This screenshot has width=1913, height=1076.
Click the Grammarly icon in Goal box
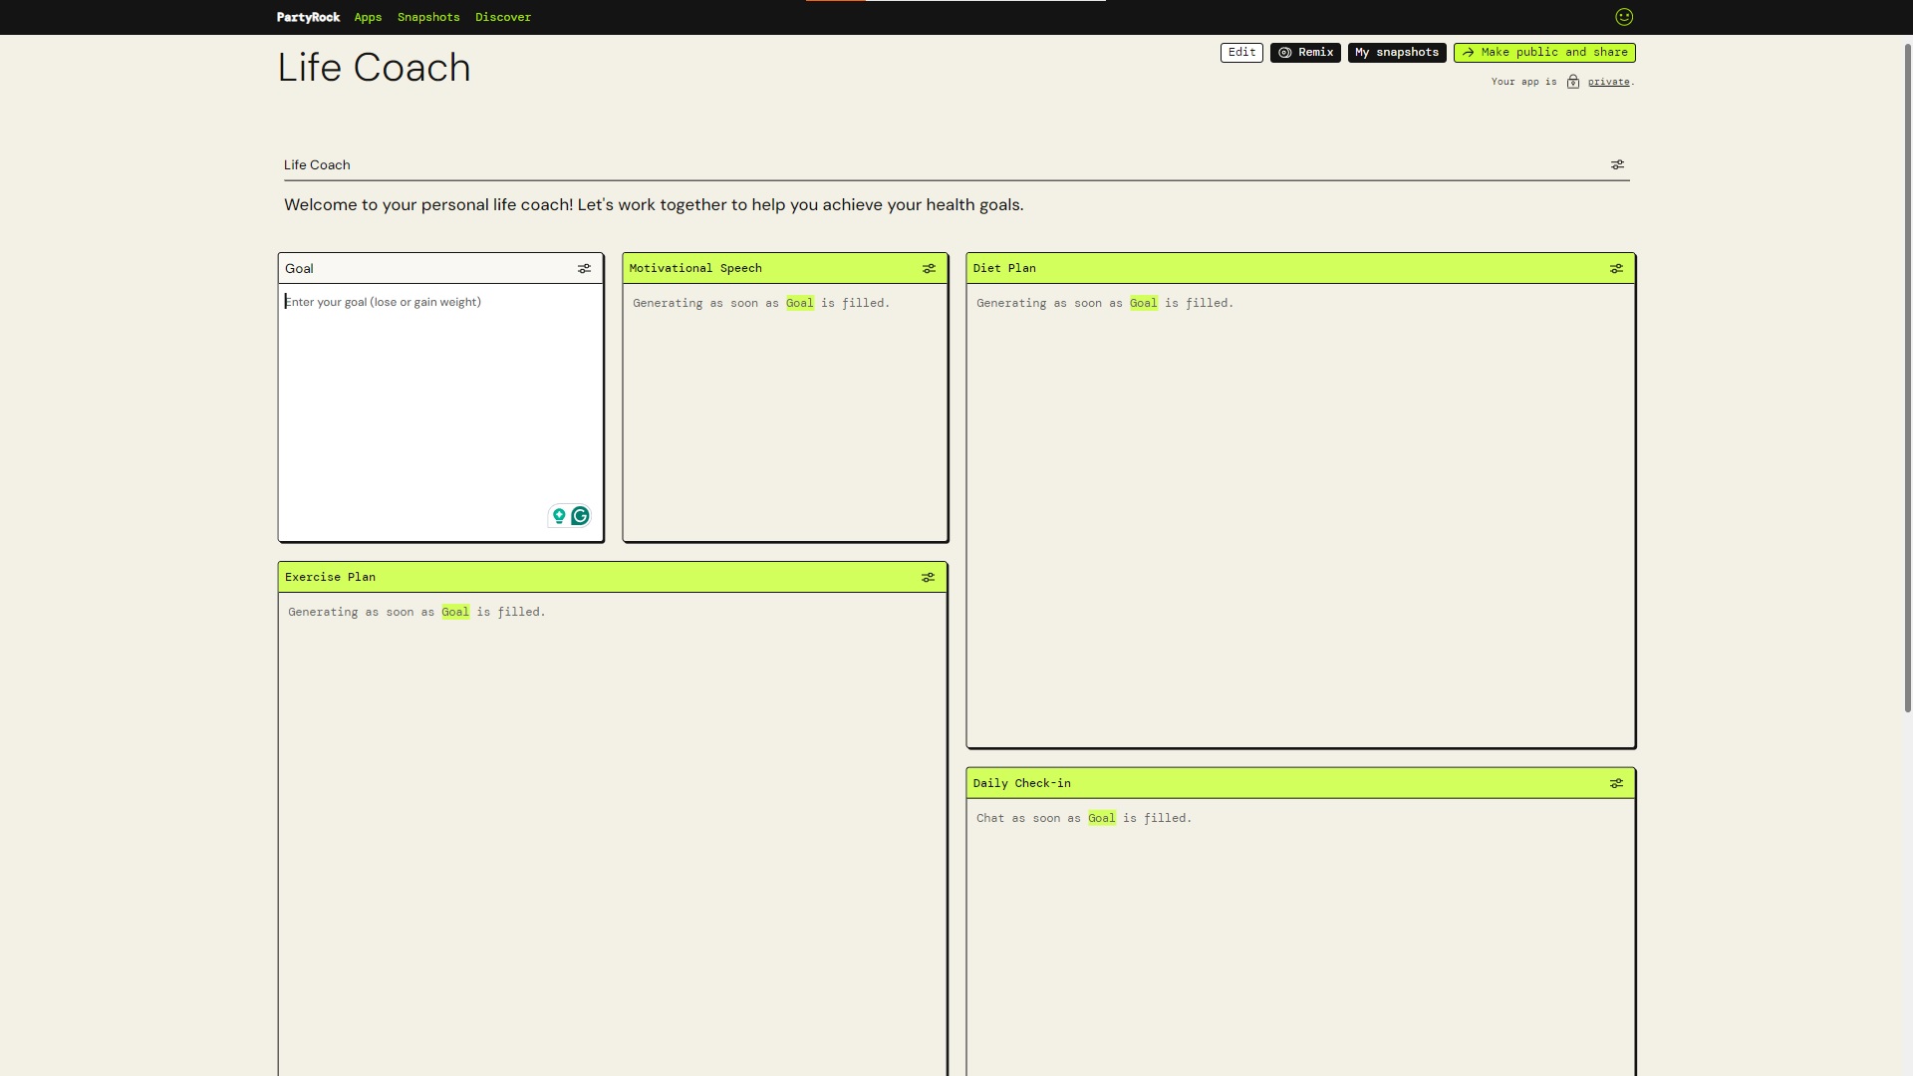click(x=580, y=516)
